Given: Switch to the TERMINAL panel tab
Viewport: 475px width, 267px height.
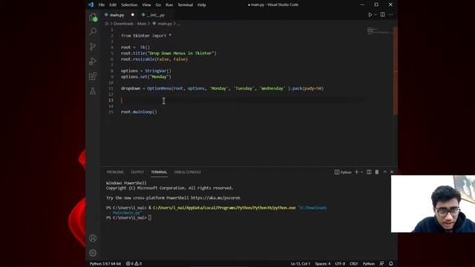Looking at the screenshot, I should pos(159,172).
